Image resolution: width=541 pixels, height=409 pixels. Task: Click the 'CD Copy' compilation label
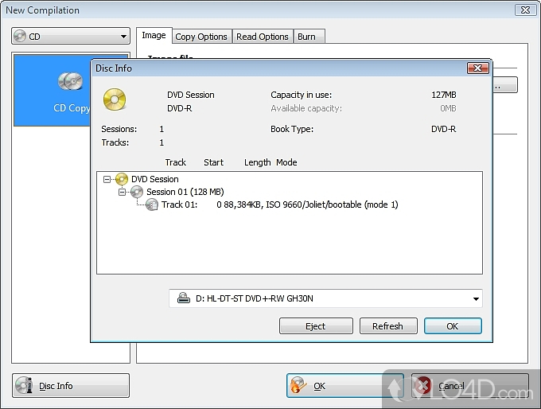click(72, 108)
